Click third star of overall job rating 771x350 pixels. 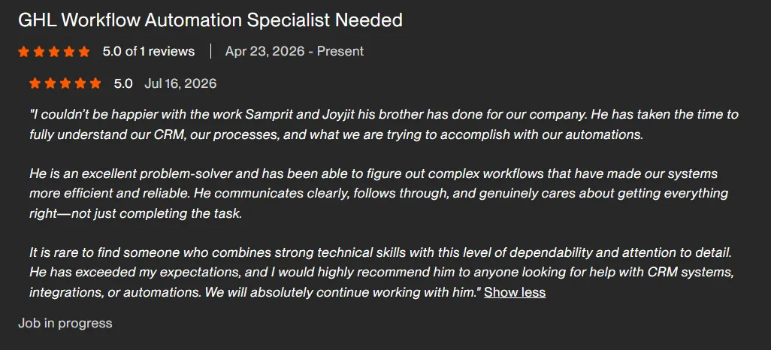(54, 52)
